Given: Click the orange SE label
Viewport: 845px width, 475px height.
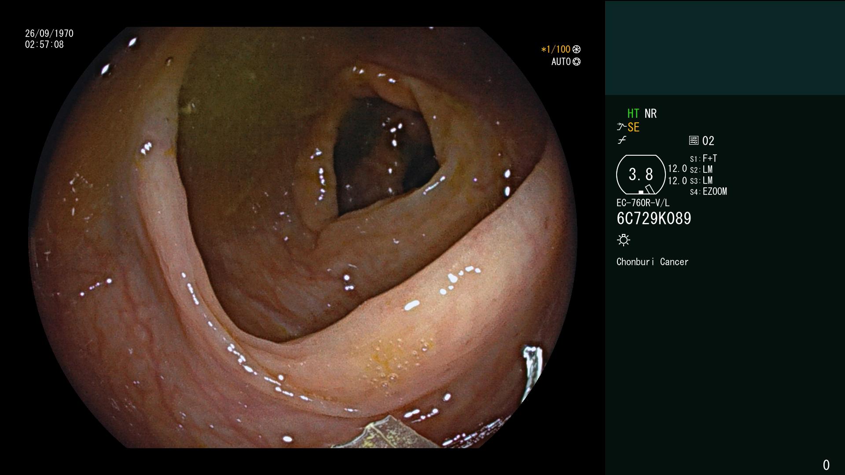Looking at the screenshot, I should coord(633,128).
